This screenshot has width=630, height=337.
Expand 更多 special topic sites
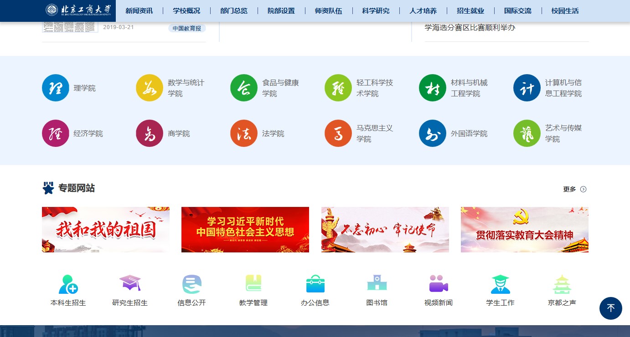574,189
